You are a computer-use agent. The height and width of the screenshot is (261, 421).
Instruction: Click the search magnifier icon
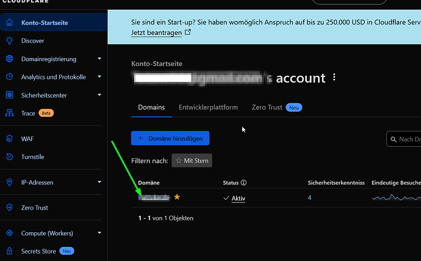394,139
